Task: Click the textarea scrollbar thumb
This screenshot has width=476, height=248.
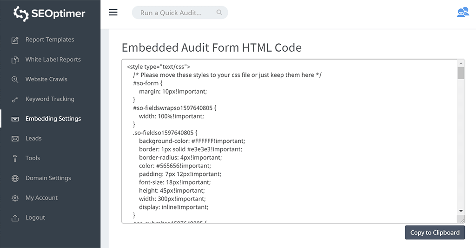Action: tap(461, 73)
